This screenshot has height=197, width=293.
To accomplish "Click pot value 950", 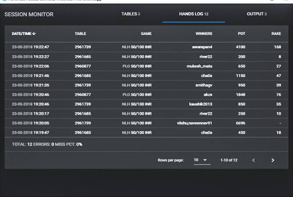I will (242, 85).
